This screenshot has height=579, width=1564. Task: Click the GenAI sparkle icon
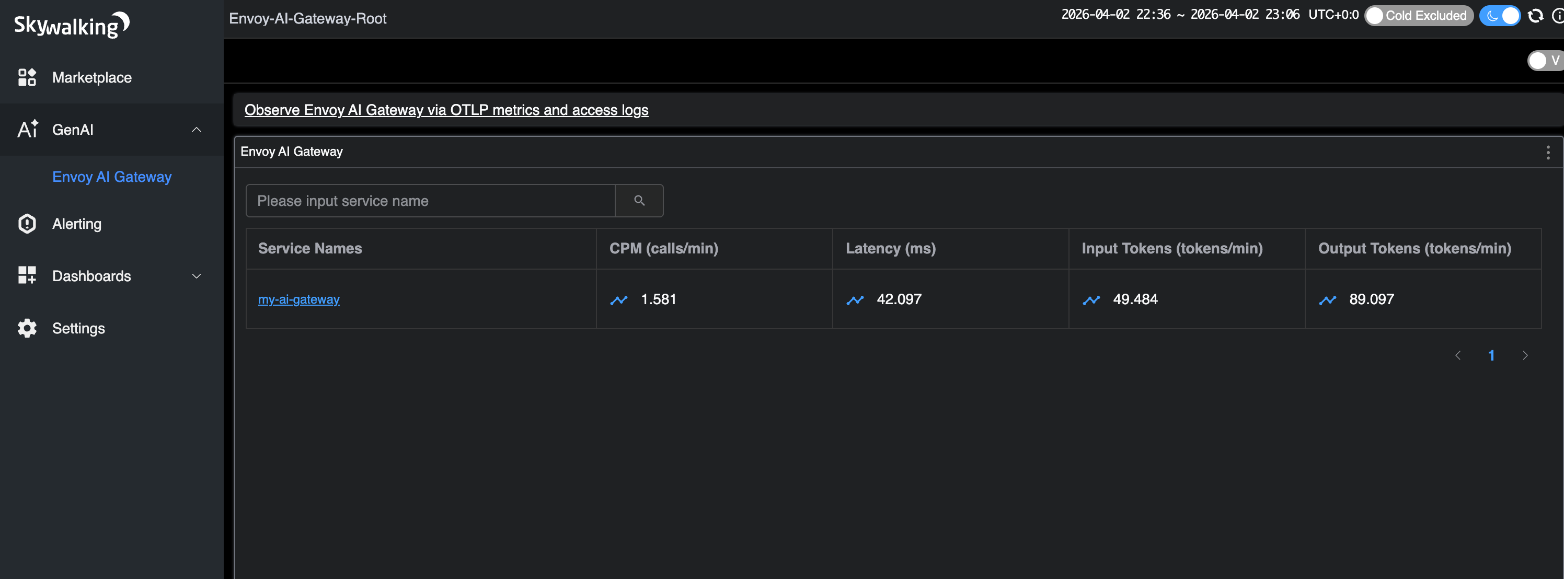tap(28, 129)
